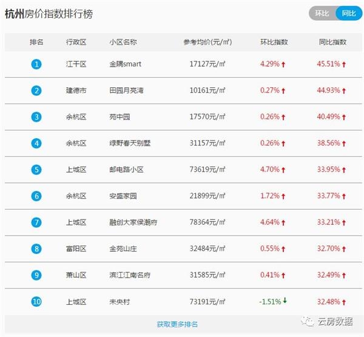Click district 富阳区 in row 8
Screen dimensions: 364x337
click(x=76, y=249)
